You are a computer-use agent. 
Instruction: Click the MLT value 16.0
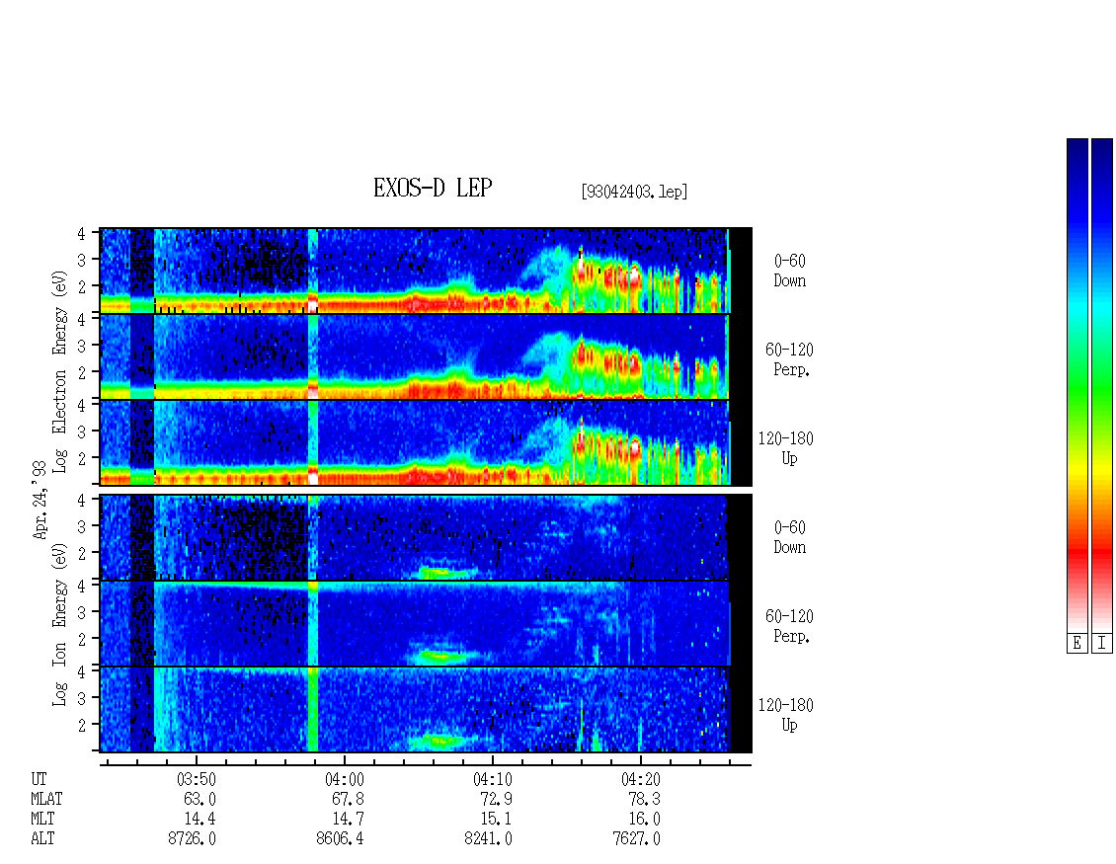(644, 820)
